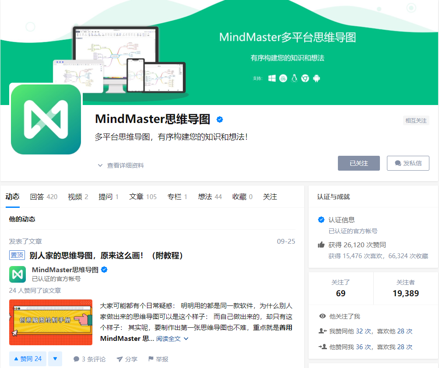Screen dimensions: 439x368
Task: Click the eye icon next to 他关注了我
Action: 323,316
